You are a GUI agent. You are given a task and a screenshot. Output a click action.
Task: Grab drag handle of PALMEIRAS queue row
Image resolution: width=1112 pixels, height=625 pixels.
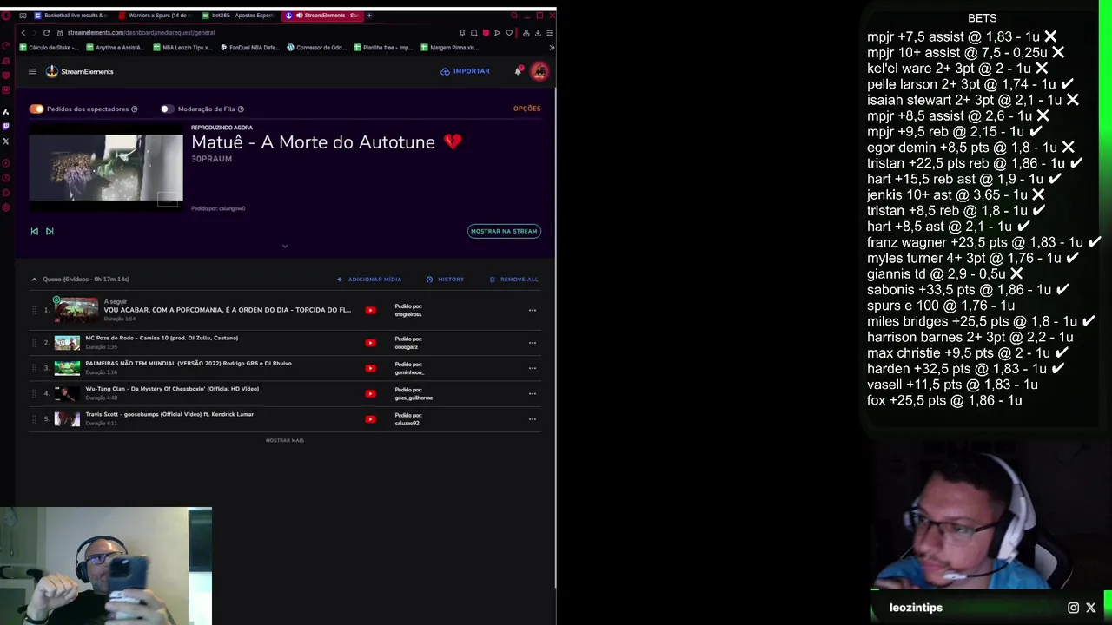tap(34, 368)
